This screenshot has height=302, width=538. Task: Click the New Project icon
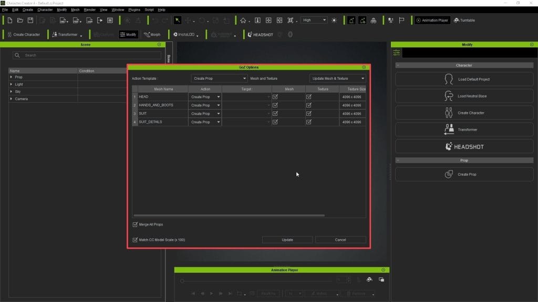pos(9,20)
